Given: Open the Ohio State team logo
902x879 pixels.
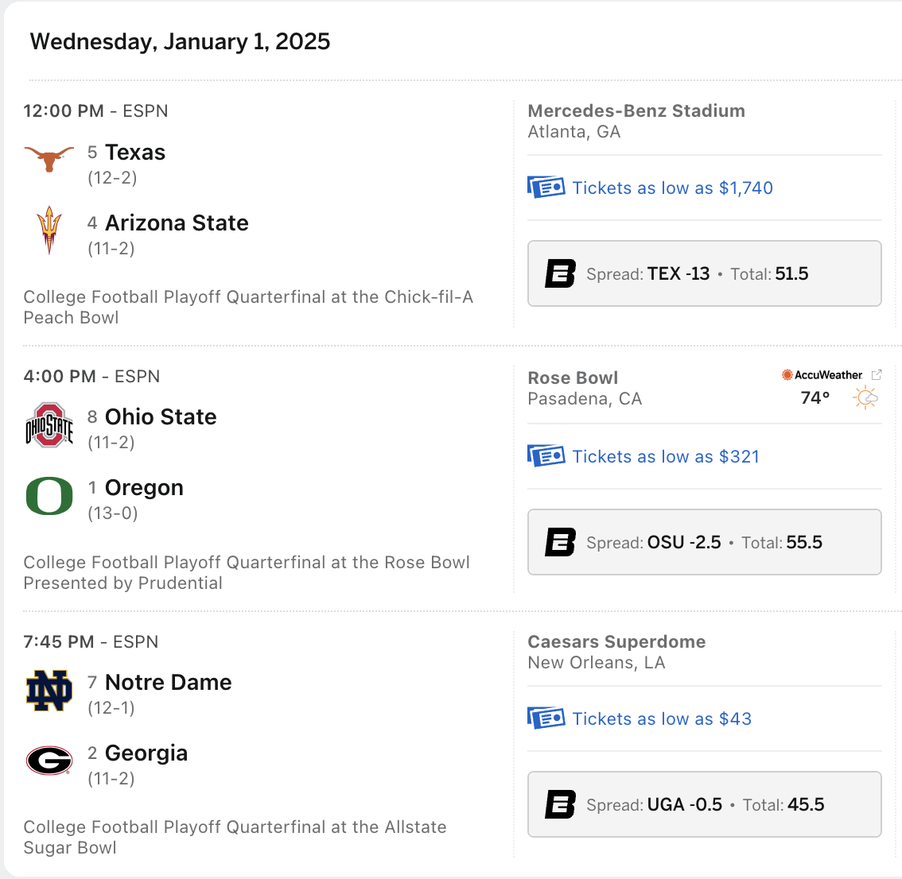Looking at the screenshot, I should [x=49, y=425].
